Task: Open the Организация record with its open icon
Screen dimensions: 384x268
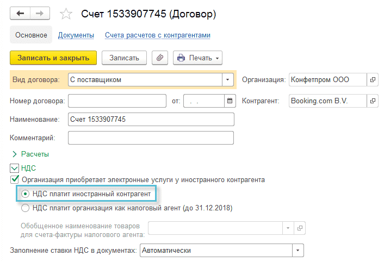Action: pos(373,80)
